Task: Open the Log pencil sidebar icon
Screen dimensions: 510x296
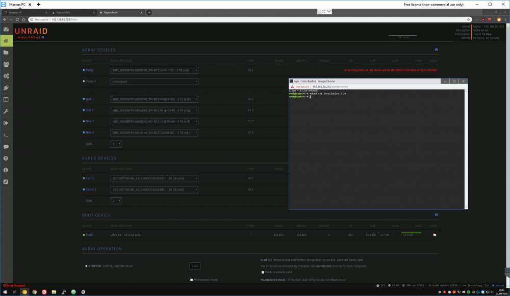Action: pyautogui.click(x=6, y=182)
